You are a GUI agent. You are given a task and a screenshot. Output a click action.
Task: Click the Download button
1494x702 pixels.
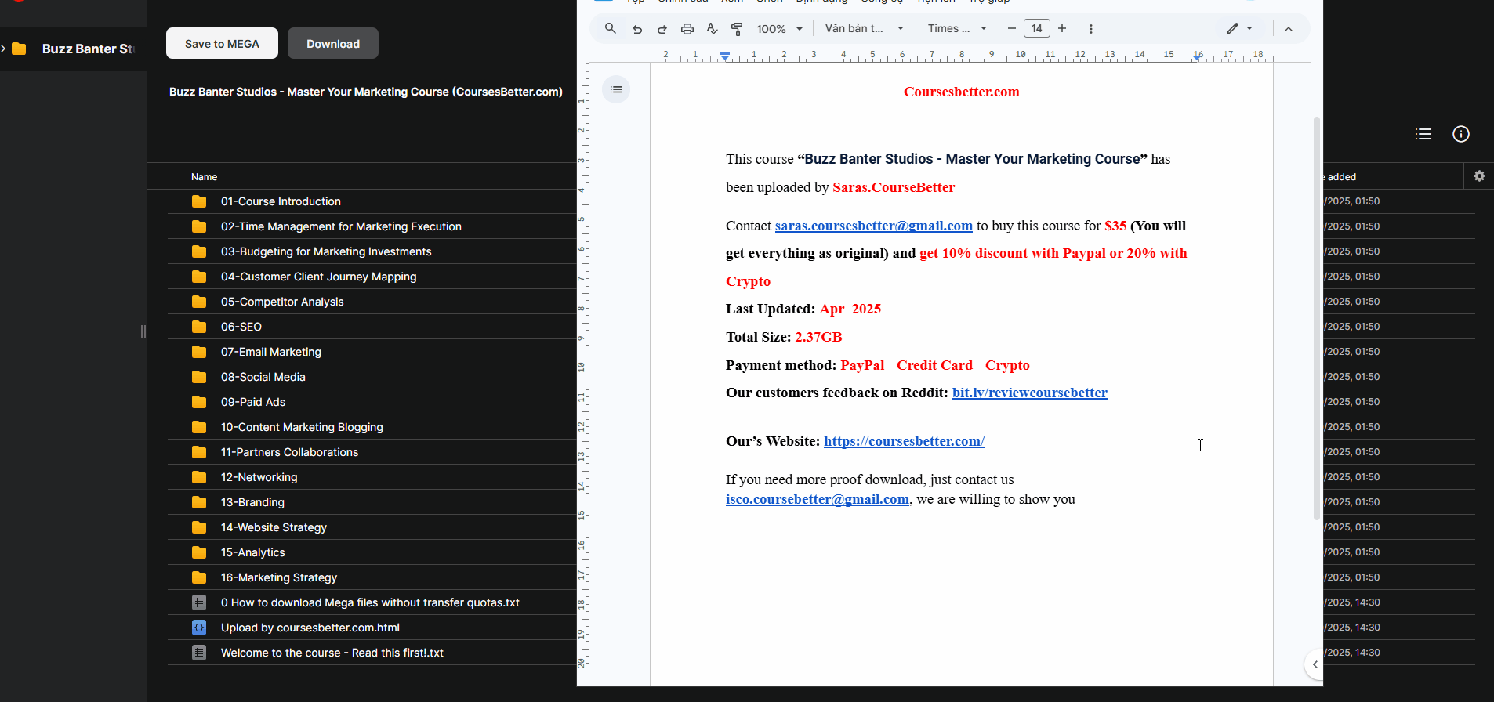tap(333, 44)
